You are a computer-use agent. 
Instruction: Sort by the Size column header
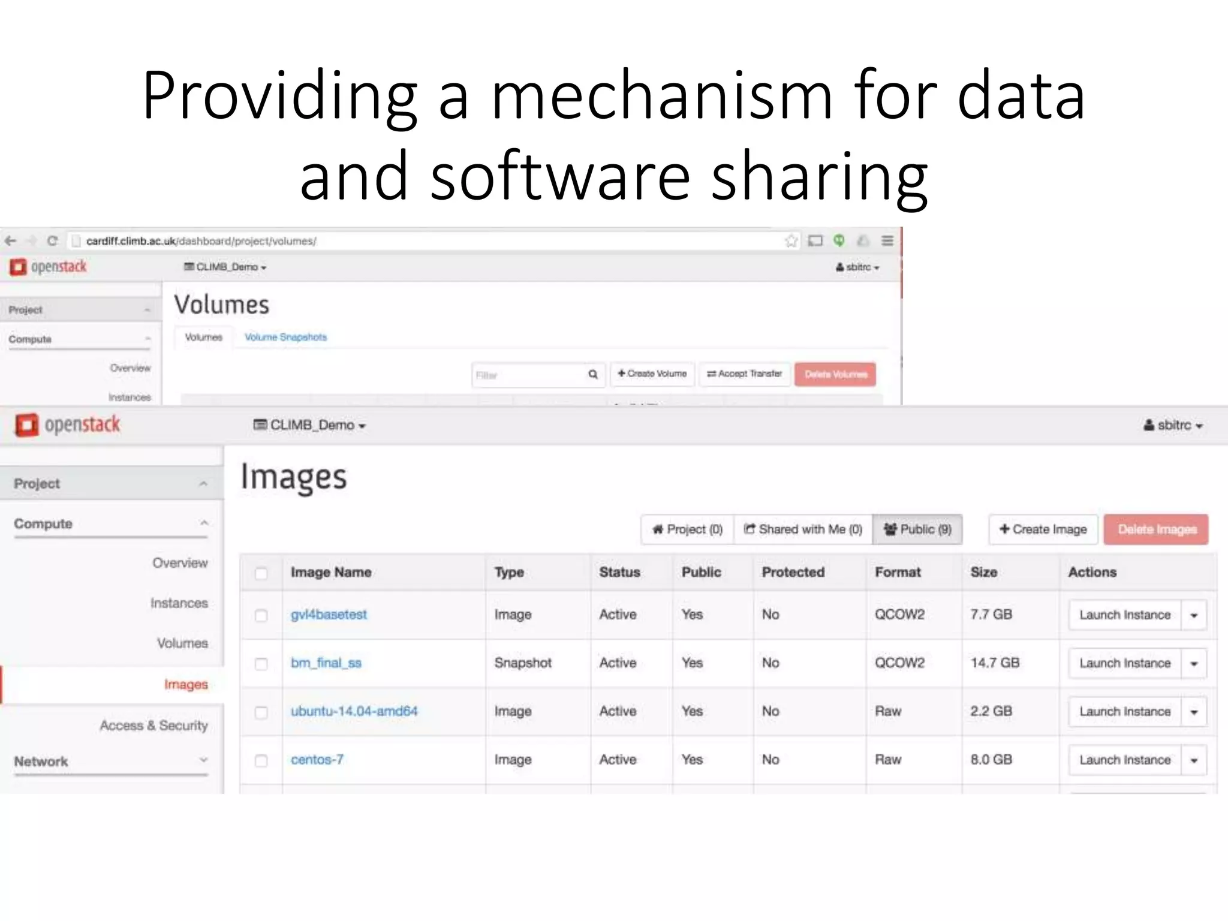[x=984, y=573]
